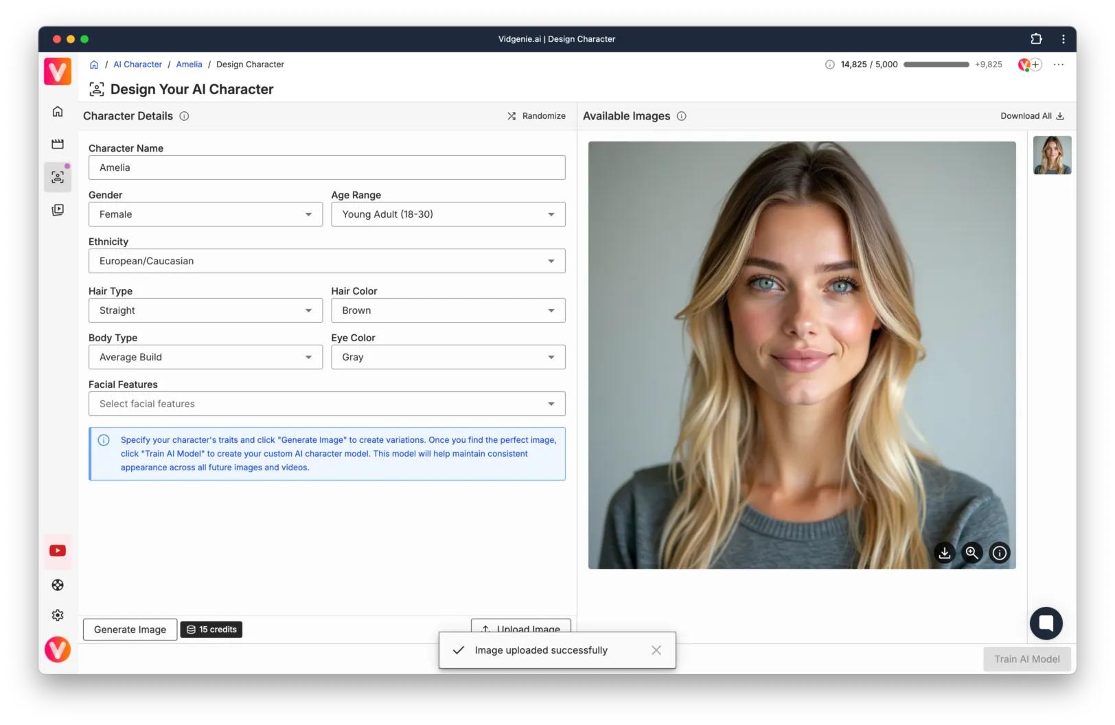Open the Hair Color dropdown
The width and height of the screenshot is (1115, 725).
point(448,310)
